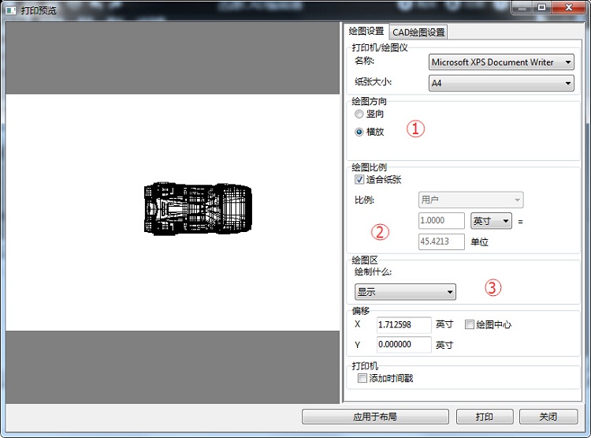Click the 应用于布局 button
The height and width of the screenshot is (438, 591).
click(x=375, y=417)
